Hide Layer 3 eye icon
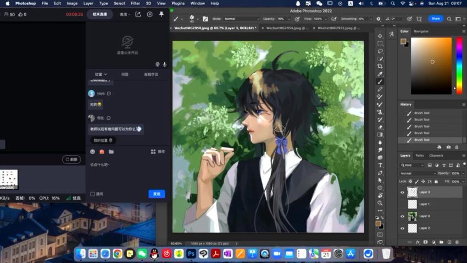This screenshot has width=467, height=263. [402, 193]
